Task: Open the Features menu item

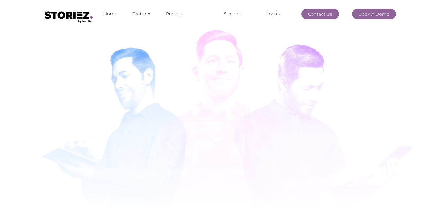Action: pos(141,14)
